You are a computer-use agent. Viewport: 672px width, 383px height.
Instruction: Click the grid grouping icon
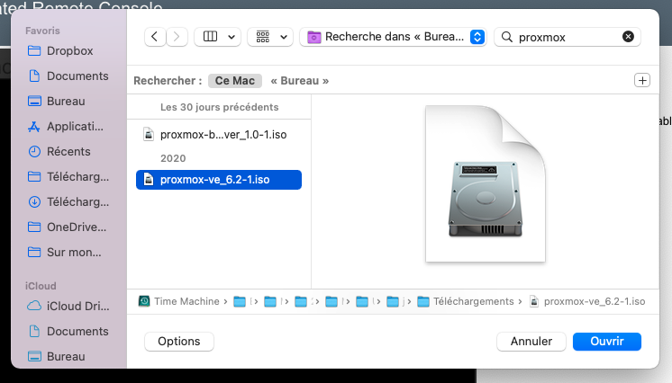263,37
